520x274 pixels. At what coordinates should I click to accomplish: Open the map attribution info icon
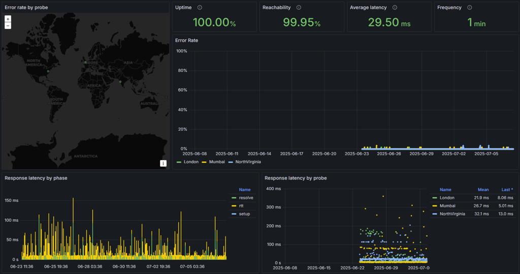[163, 163]
